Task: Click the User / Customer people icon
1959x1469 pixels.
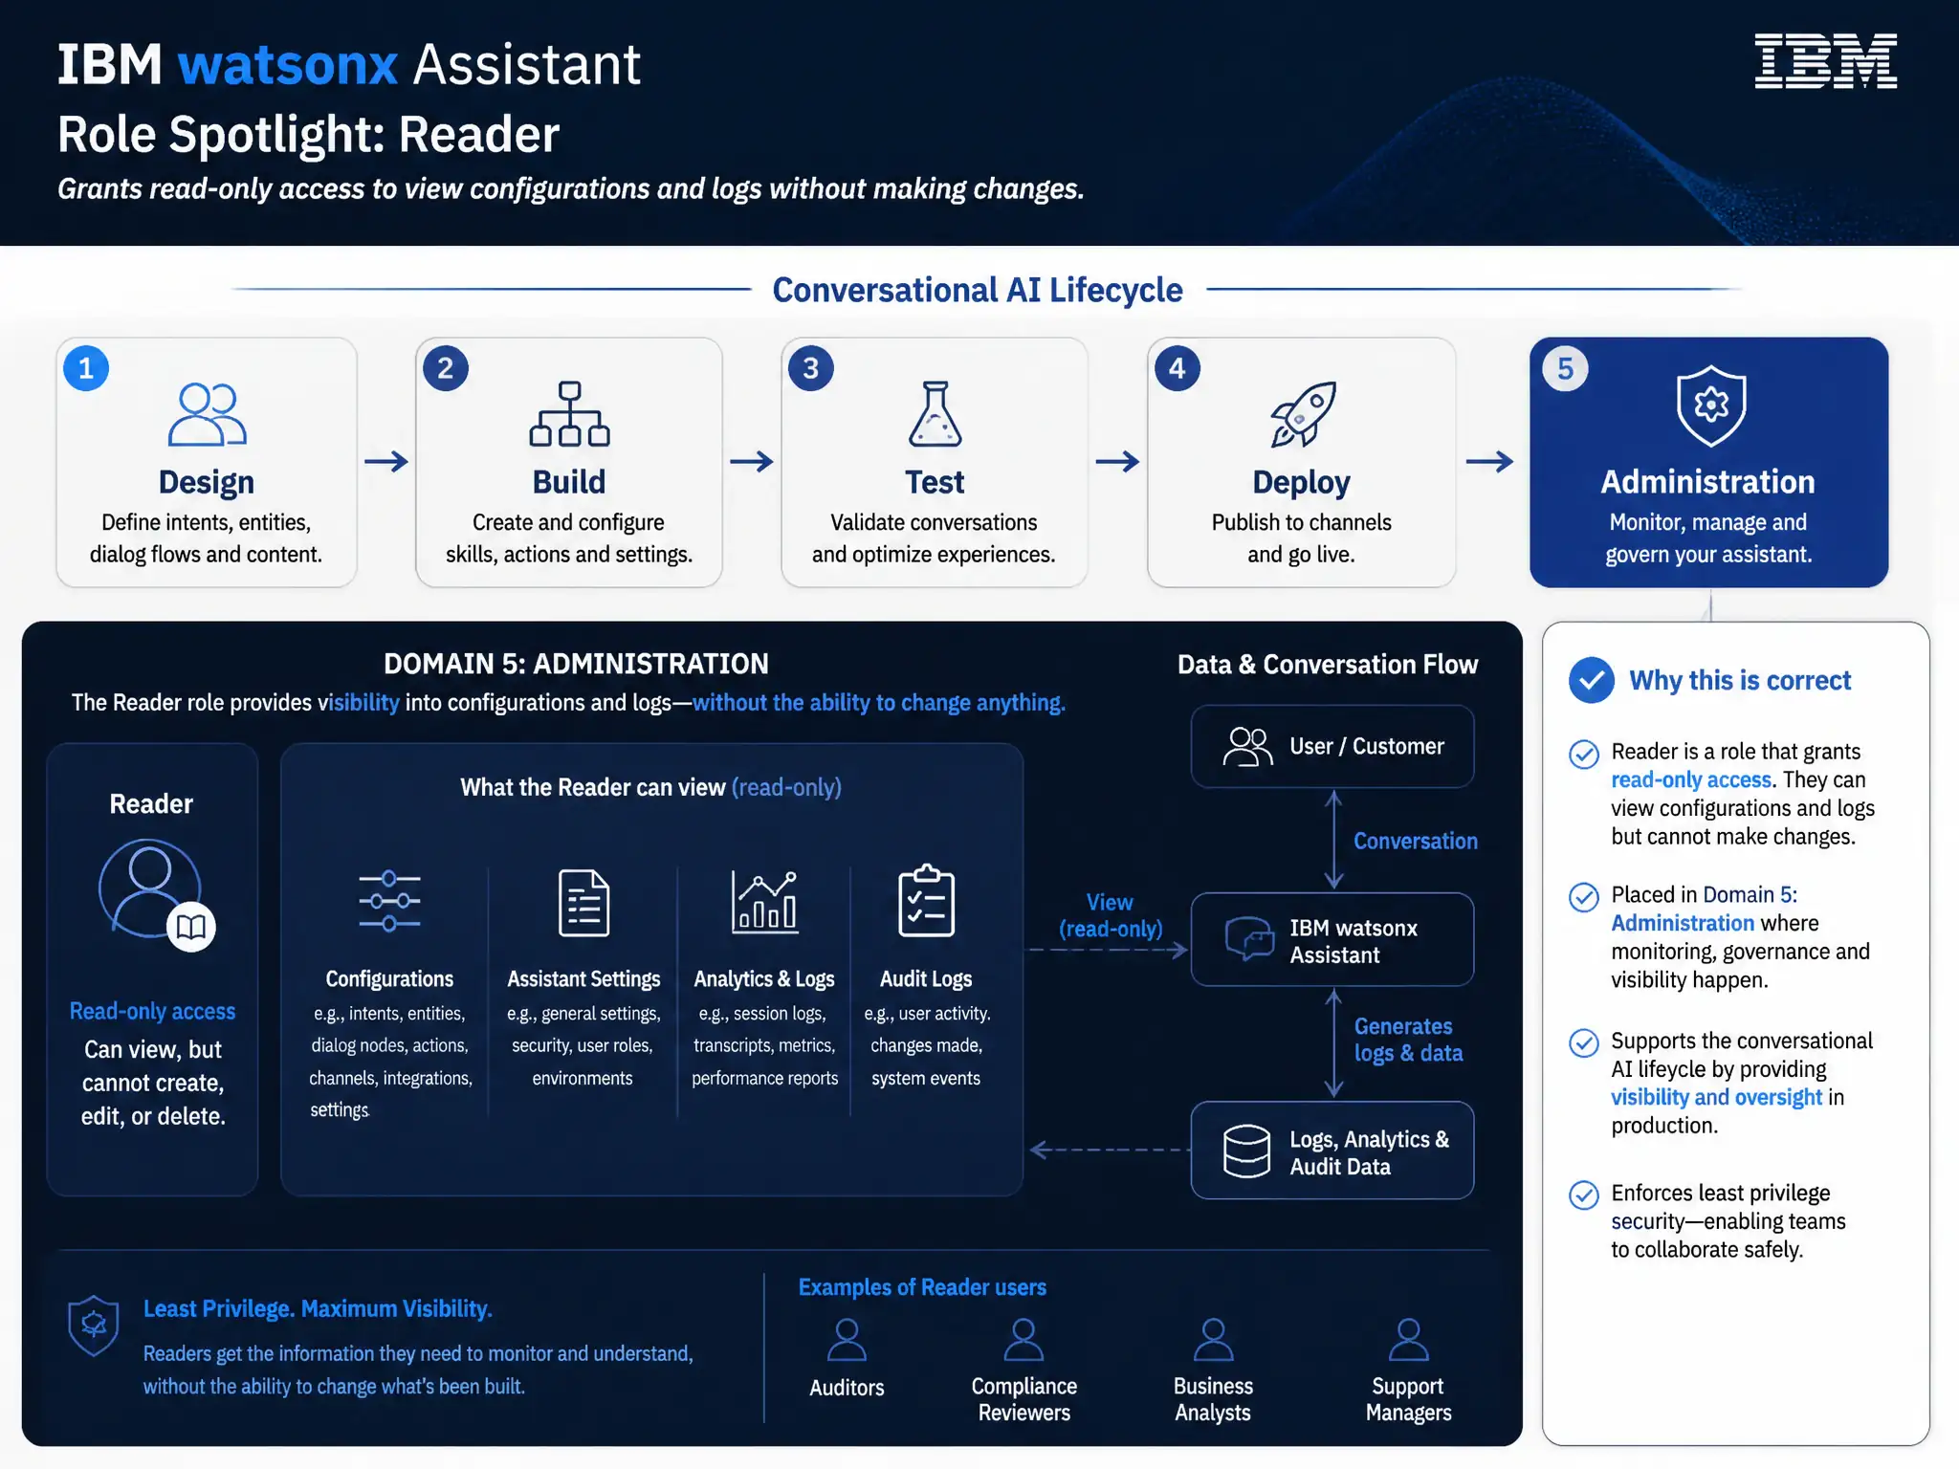Action: [x=1247, y=747]
